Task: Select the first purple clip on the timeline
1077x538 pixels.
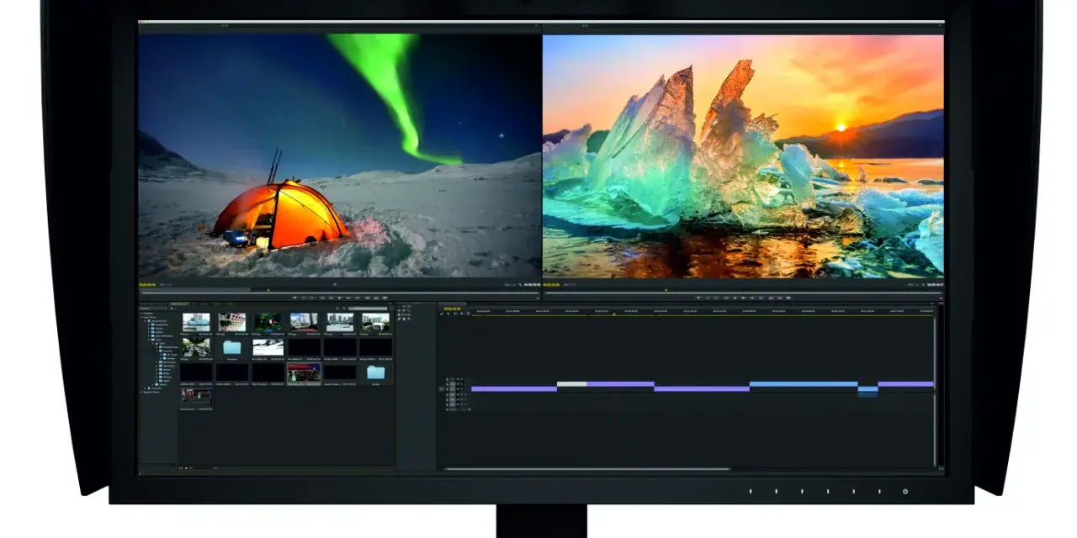Action: [x=514, y=388]
